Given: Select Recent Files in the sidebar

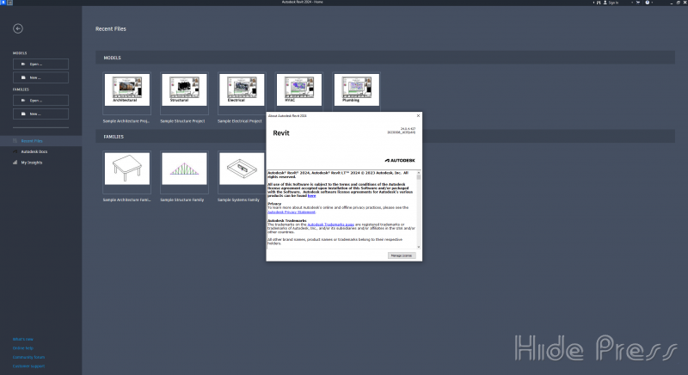Looking at the screenshot, I should [32, 140].
